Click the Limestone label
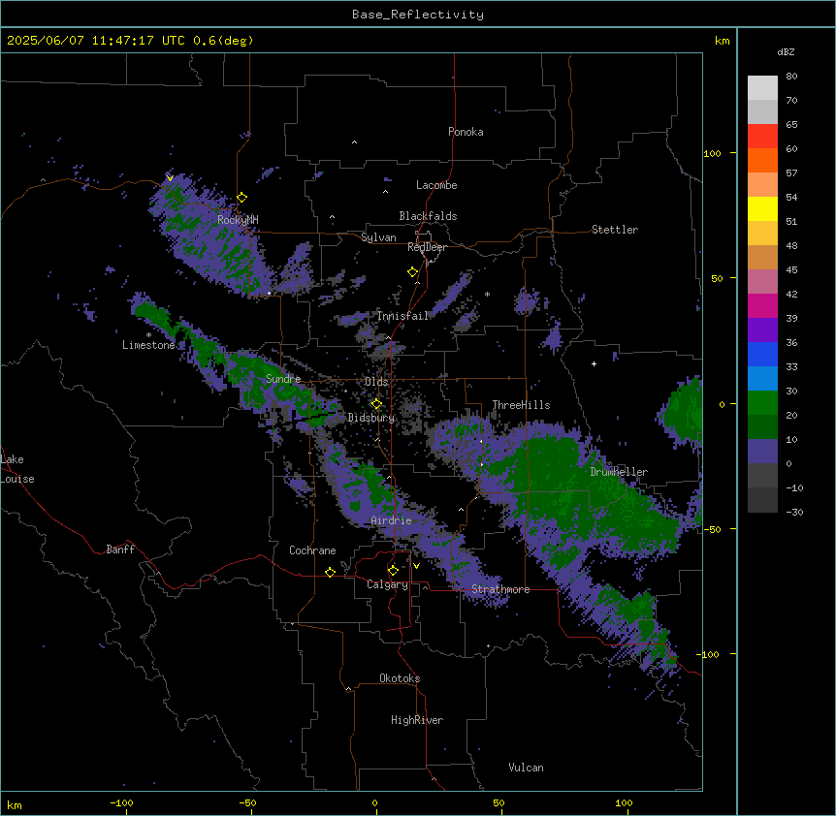 148,345
